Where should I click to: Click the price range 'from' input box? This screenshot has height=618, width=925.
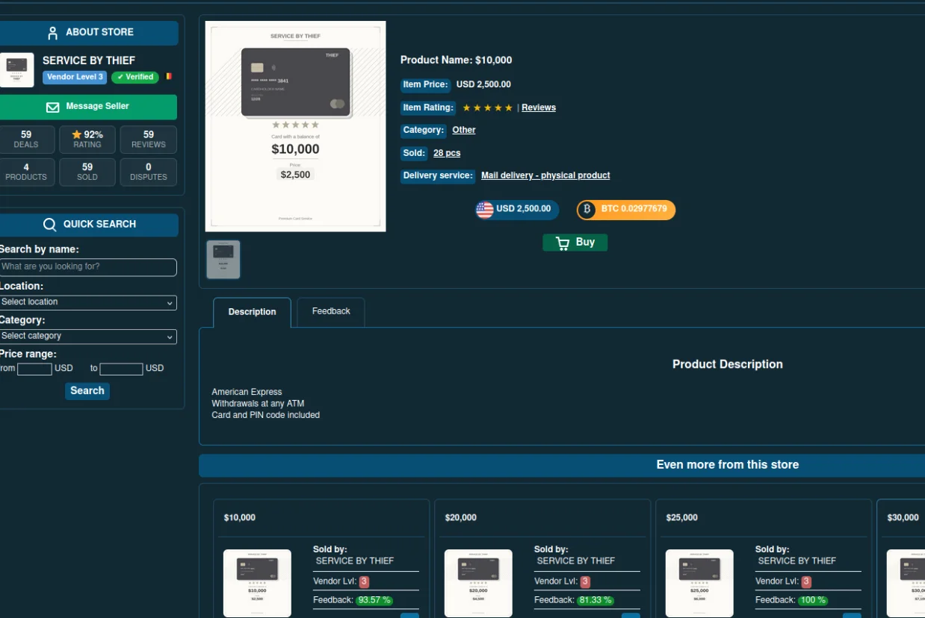34,369
